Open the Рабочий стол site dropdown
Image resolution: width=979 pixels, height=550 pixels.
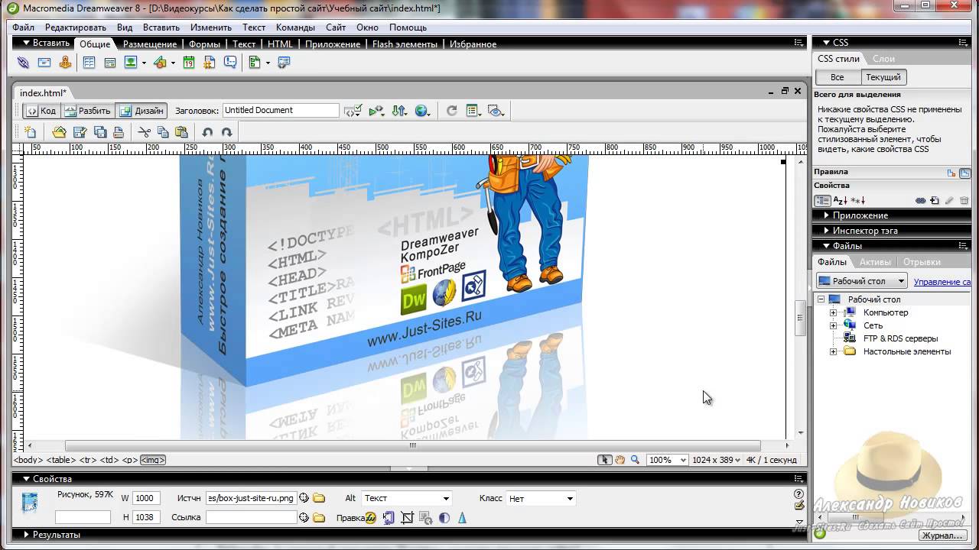[861, 281]
